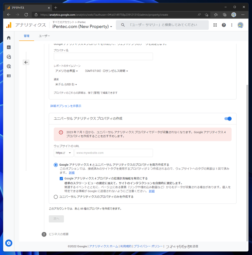252x255 pixels.
Task: Click the disabled 次へ button
Action: coord(56,219)
